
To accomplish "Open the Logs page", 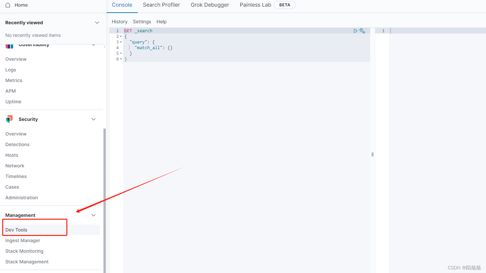I will click(x=11, y=70).
